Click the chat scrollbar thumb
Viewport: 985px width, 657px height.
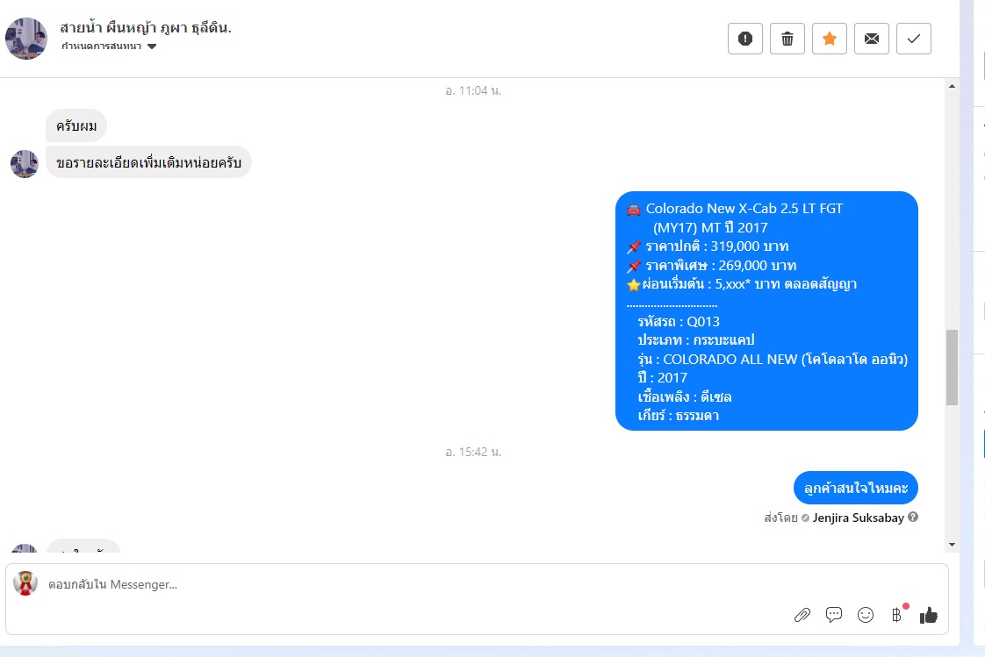pyautogui.click(x=953, y=367)
